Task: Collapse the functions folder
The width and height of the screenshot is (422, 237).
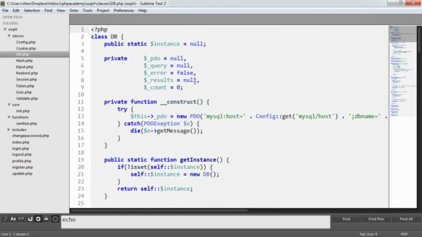Action: pos(9,117)
